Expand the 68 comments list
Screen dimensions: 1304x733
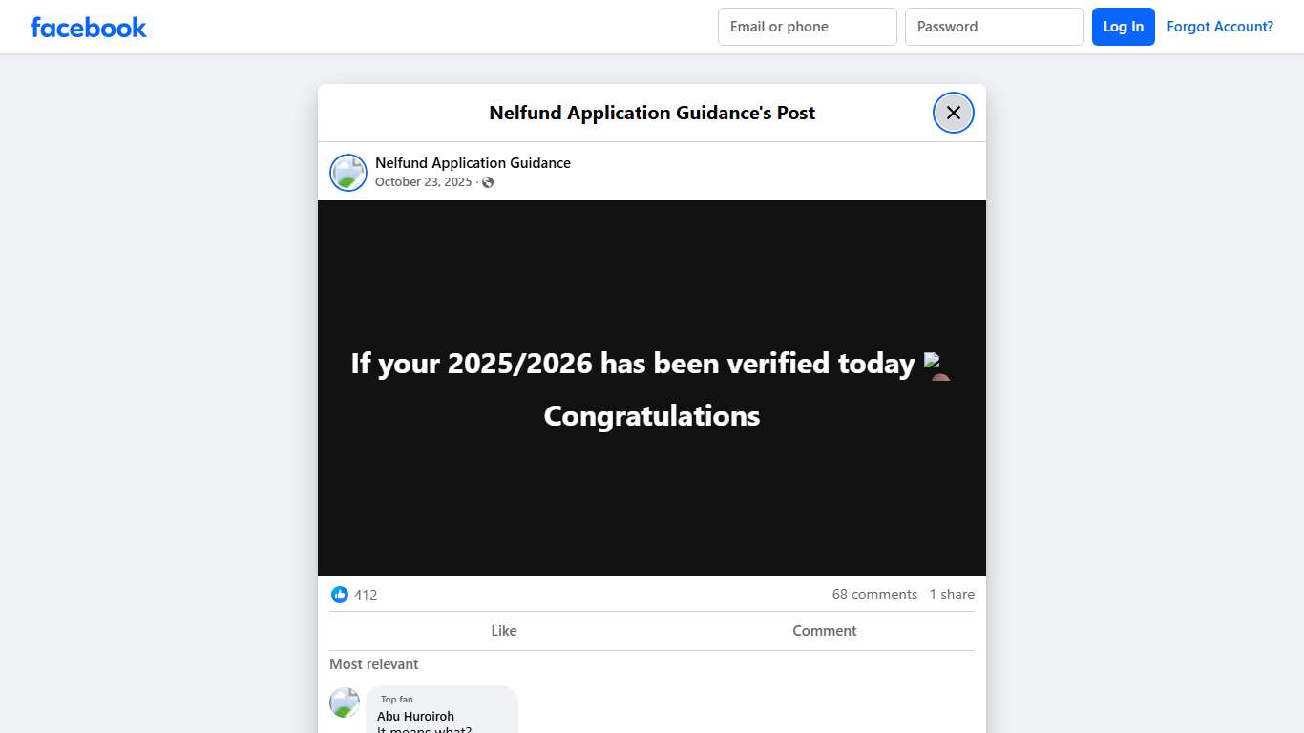[x=873, y=594]
